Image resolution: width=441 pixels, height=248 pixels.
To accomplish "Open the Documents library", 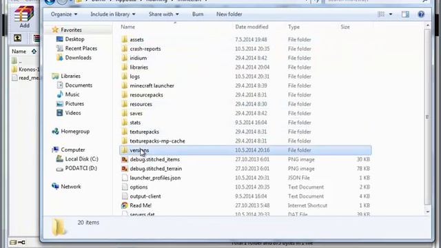I will (79, 85).
